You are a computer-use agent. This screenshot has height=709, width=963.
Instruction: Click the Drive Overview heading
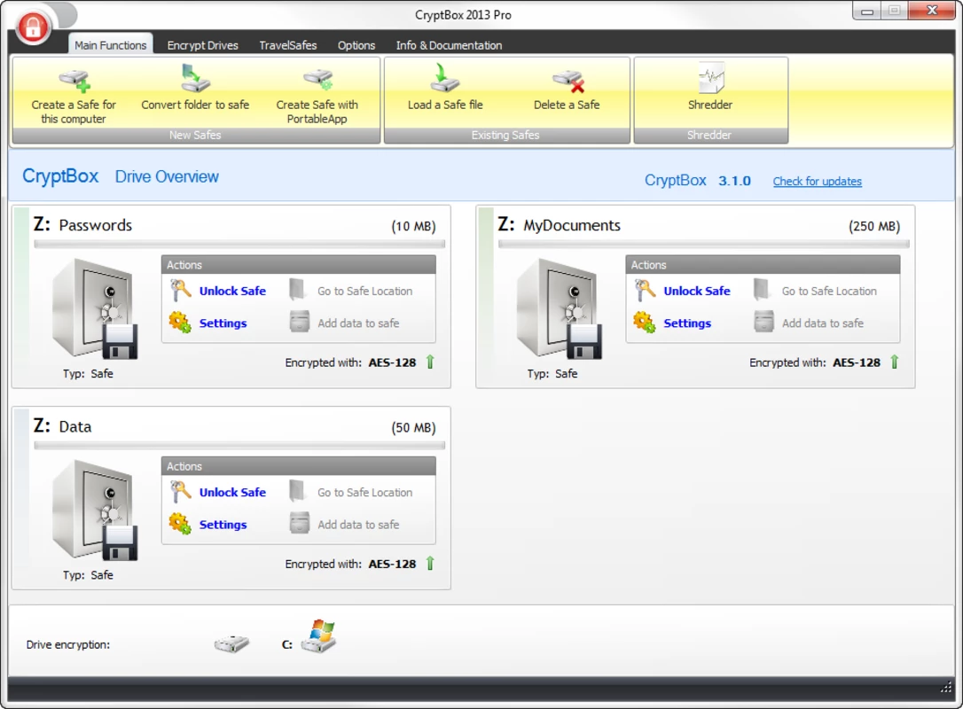[x=167, y=176]
